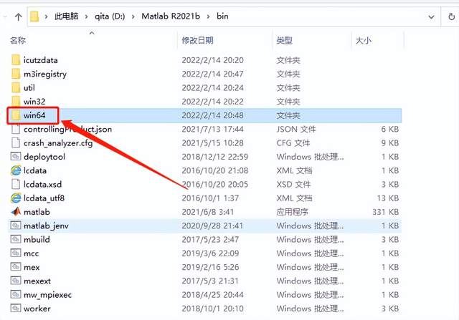Select the file name mbuild
Viewport: 459px width, 320px height.
pyautogui.click(x=37, y=239)
